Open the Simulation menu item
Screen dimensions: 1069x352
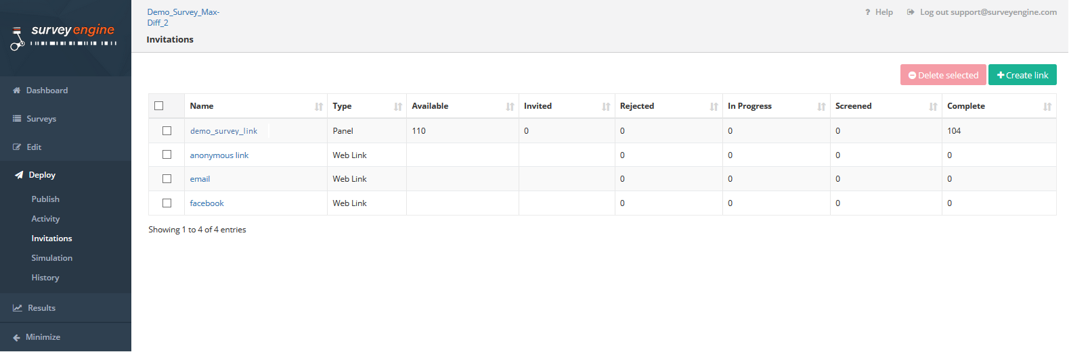51,258
